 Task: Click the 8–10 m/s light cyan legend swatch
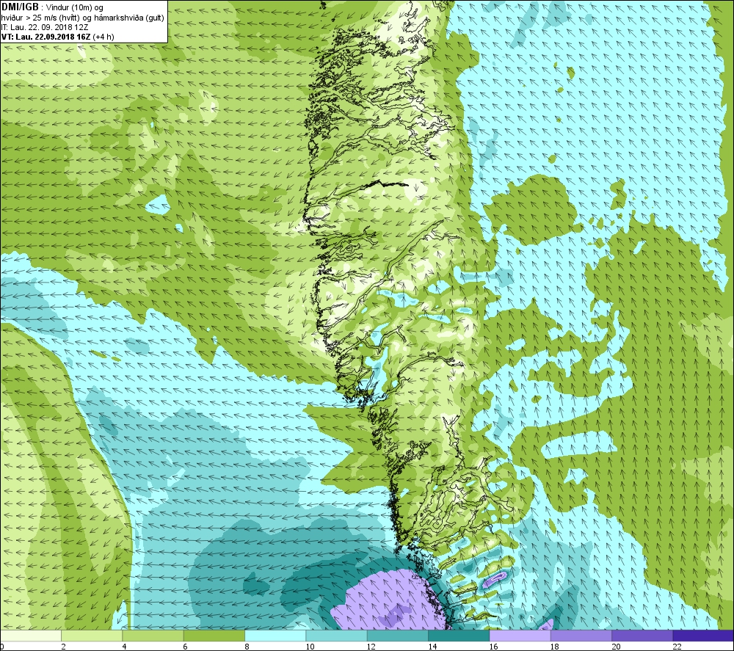(x=275, y=636)
